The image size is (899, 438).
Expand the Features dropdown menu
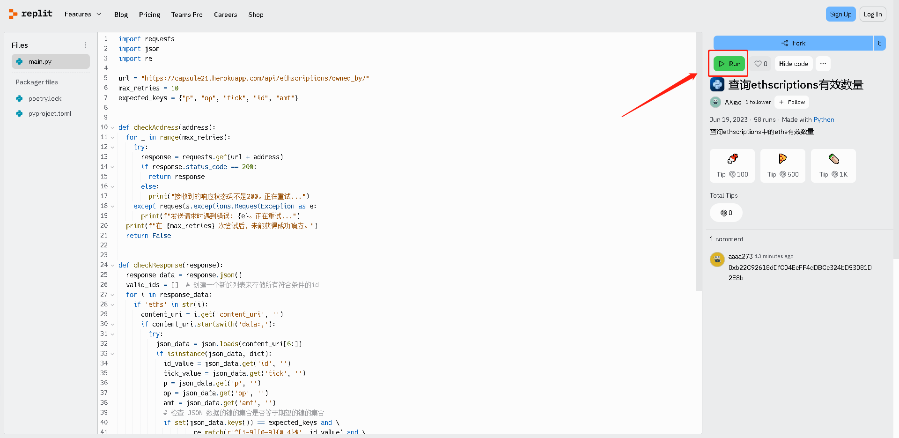click(83, 15)
